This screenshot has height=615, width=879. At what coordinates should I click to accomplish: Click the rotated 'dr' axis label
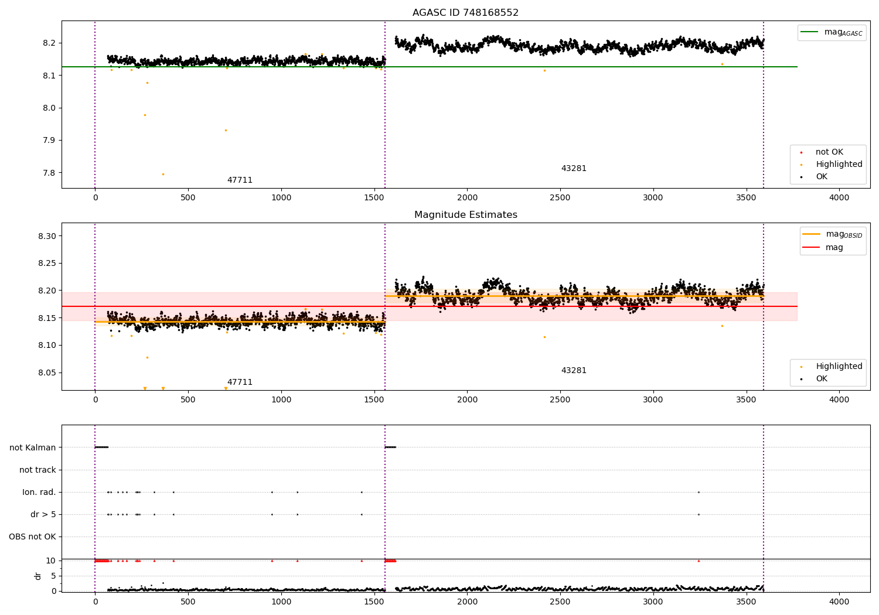coord(38,576)
